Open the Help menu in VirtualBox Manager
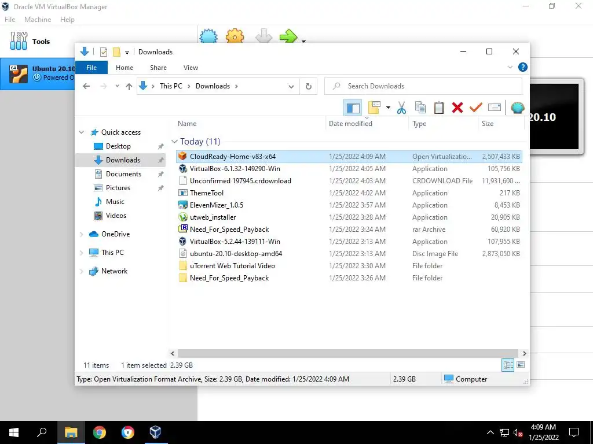593x444 pixels. (67, 19)
